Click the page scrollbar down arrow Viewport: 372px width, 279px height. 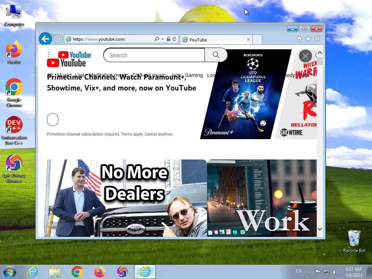pos(320,229)
